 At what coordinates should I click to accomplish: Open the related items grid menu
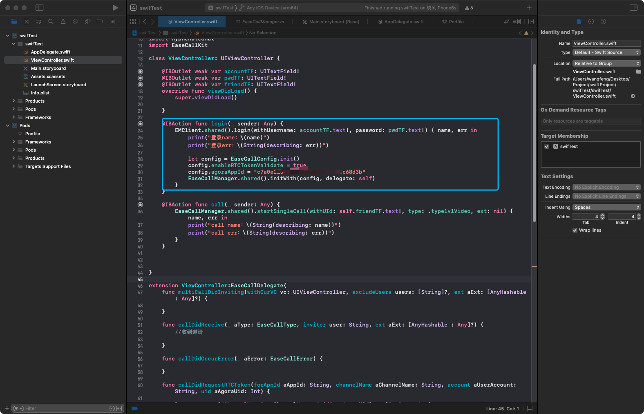133,21
